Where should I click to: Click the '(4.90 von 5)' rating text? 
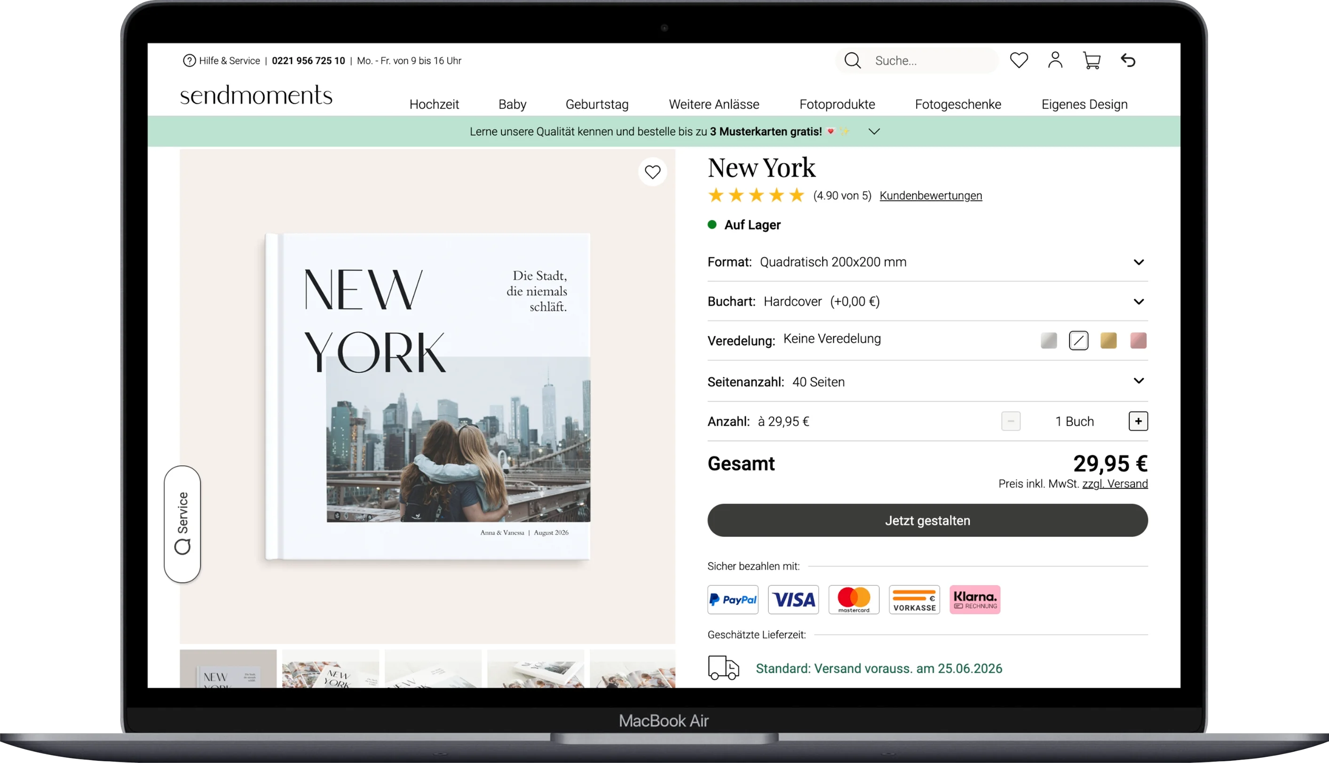coord(842,195)
